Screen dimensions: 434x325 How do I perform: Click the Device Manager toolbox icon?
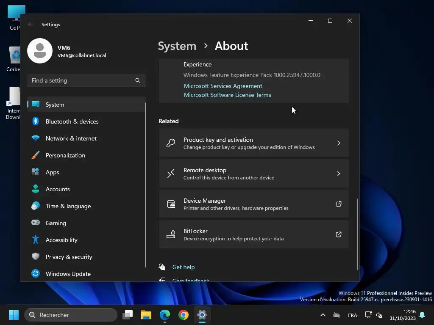[171, 204]
